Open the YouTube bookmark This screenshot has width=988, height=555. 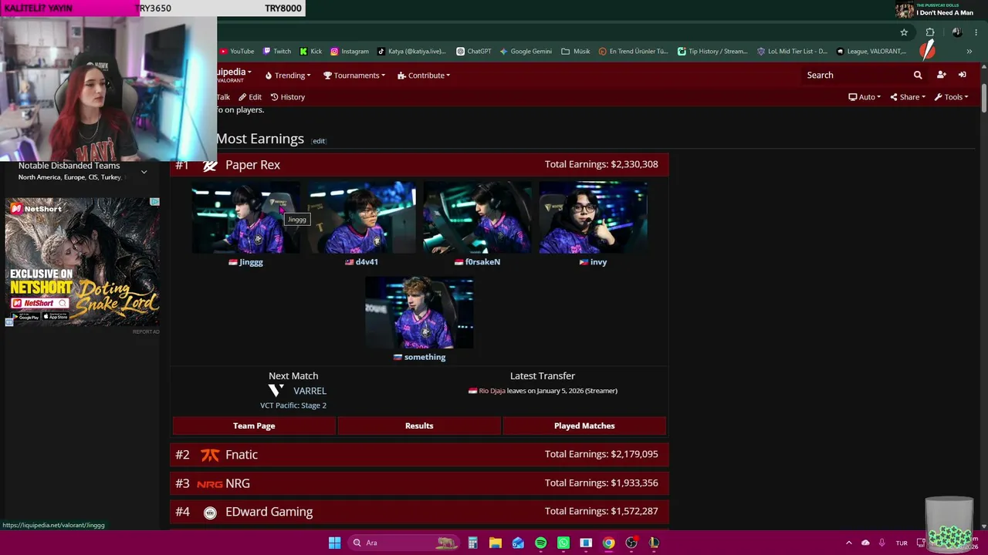tap(236, 52)
